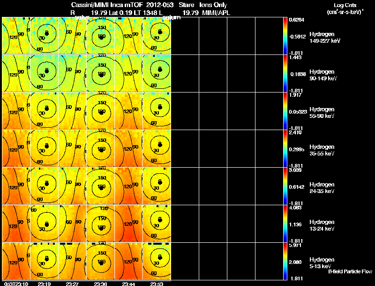
Task: Open the first 149-227 keV image thumbnail
Action: [16, 36]
